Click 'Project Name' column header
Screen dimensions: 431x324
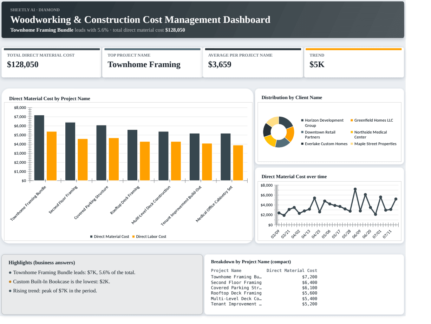tap(226, 271)
